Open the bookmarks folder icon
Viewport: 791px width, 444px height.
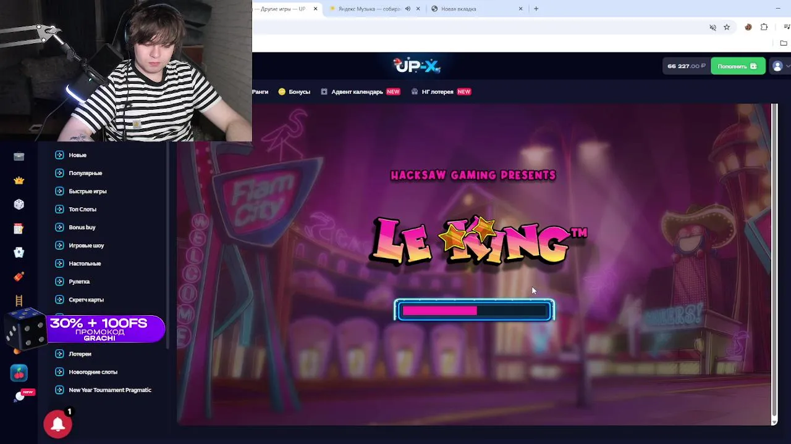(784, 43)
